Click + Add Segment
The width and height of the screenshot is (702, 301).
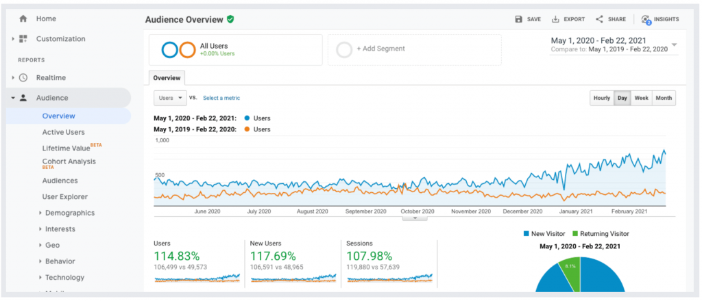[380, 49]
